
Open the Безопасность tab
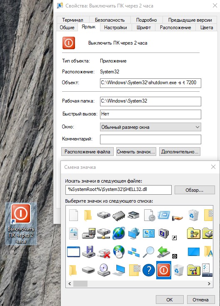pyautogui.click(x=110, y=20)
